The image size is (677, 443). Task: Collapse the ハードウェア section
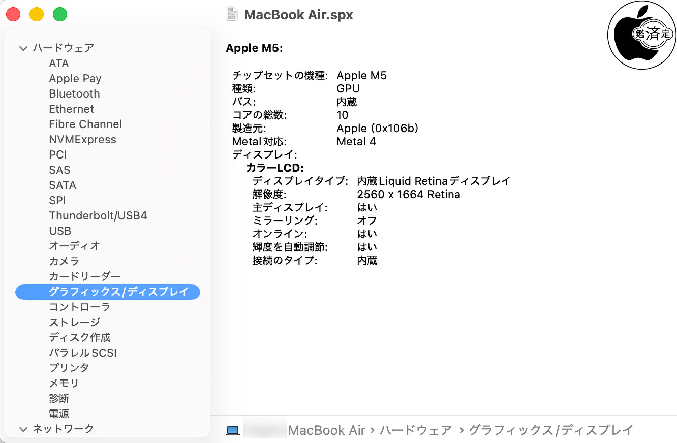point(23,48)
